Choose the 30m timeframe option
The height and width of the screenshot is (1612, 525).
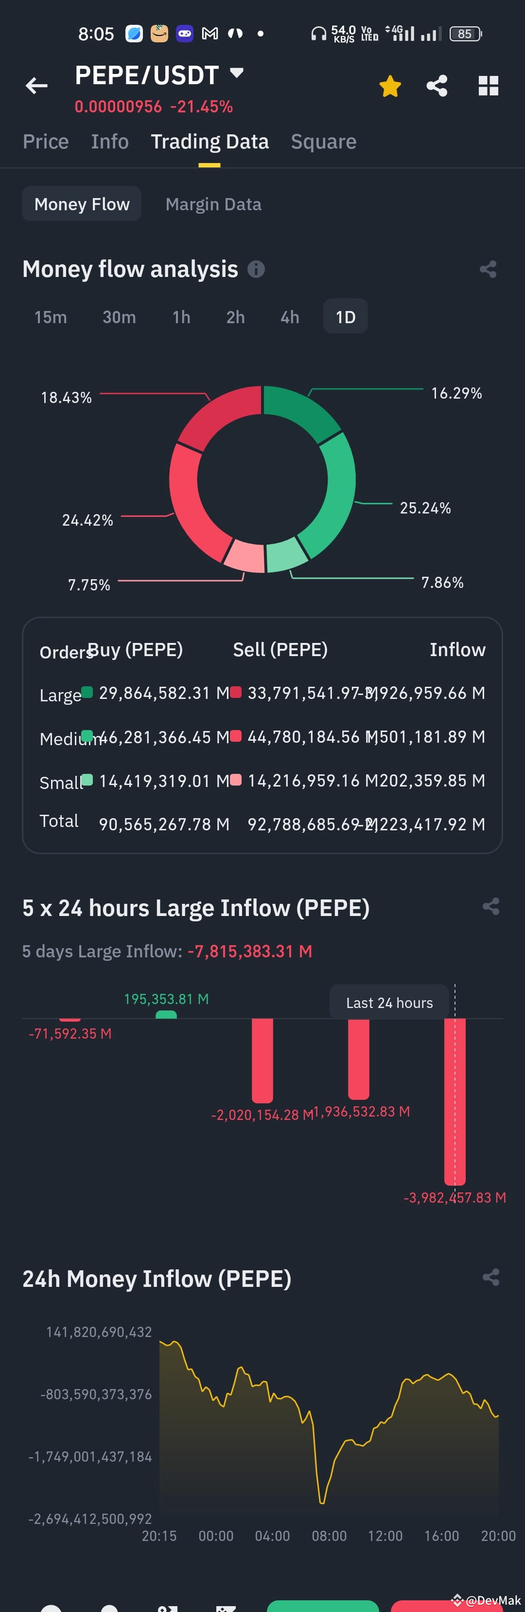[x=119, y=317]
